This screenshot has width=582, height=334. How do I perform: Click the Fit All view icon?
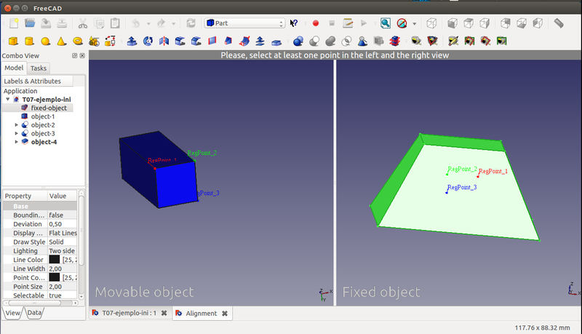click(x=385, y=23)
